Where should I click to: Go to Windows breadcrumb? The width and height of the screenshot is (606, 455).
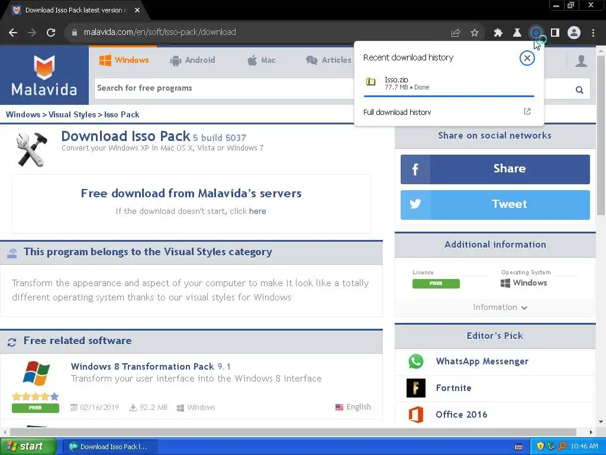(23, 114)
